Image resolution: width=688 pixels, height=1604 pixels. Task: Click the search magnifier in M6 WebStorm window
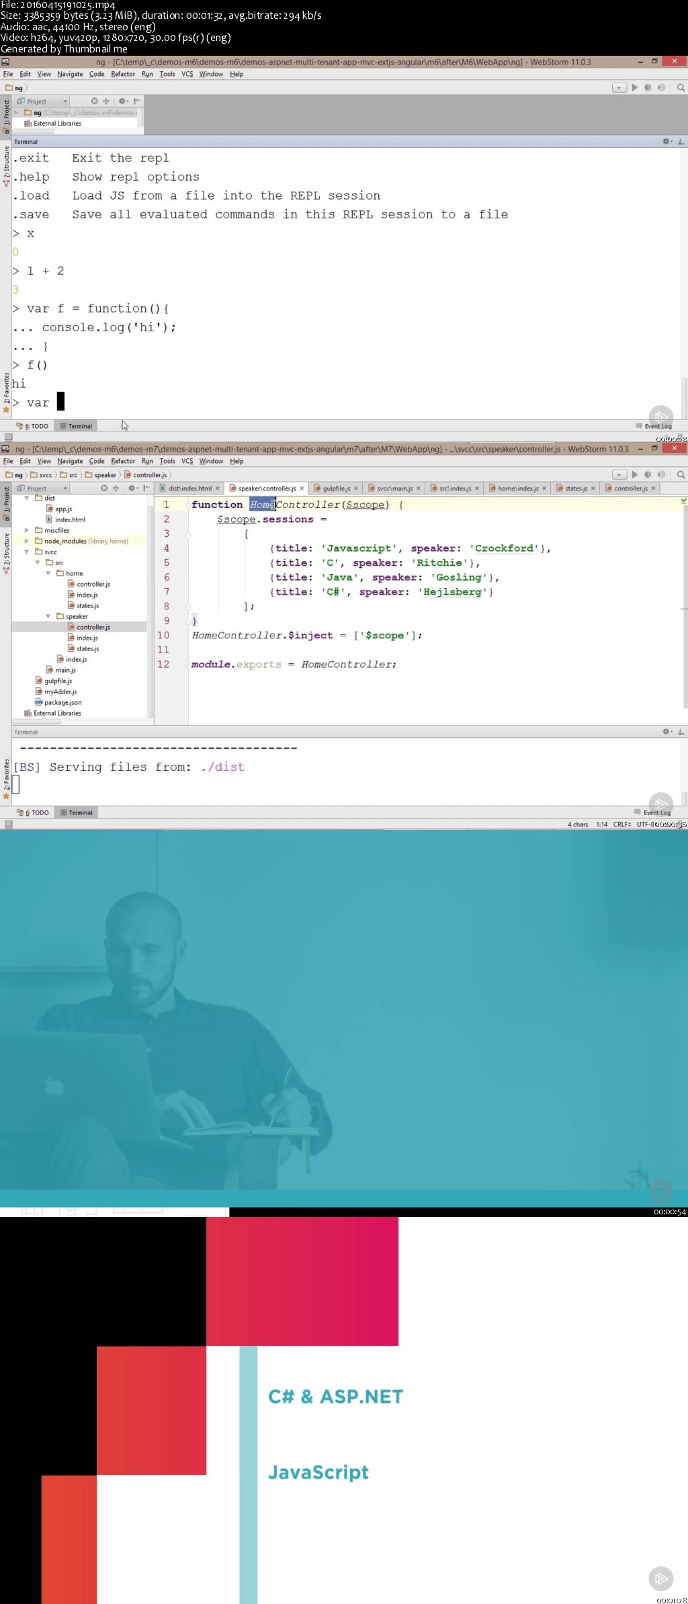pyautogui.click(x=681, y=88)
